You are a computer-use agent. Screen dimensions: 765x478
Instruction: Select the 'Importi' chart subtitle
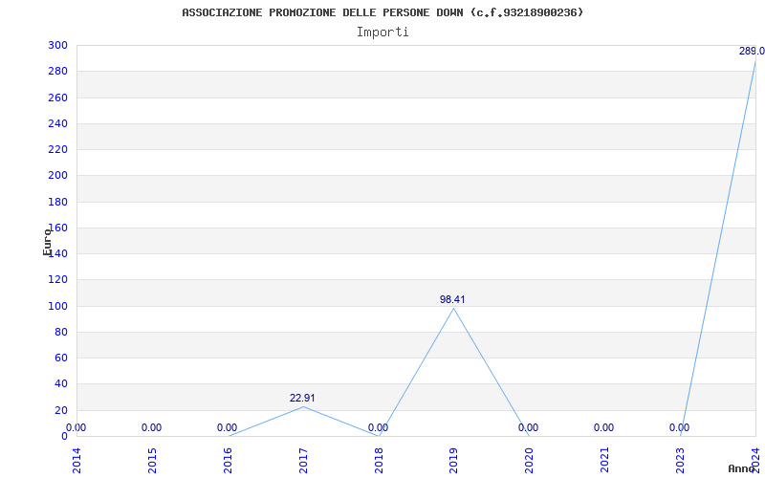[x=382, y=33]
